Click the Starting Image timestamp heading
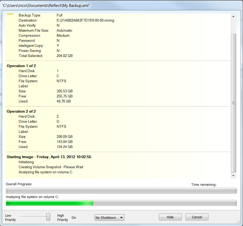 (49, 157)
